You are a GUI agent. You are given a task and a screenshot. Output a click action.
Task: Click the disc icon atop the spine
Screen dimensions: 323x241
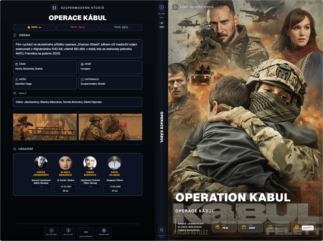point(162,7)
